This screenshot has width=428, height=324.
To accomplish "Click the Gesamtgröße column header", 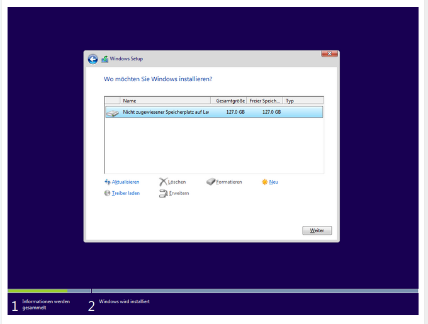I will [x=228, y=101].
